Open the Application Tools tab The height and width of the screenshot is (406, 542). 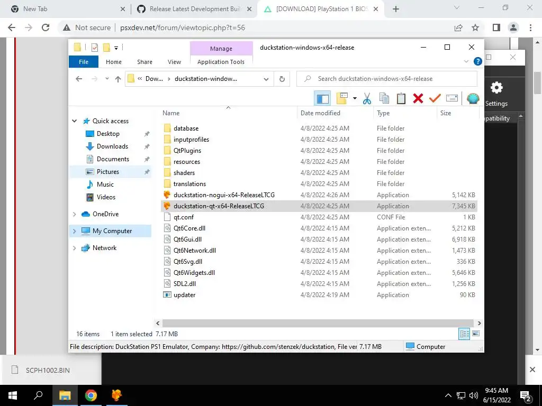[x=221, y=62]
